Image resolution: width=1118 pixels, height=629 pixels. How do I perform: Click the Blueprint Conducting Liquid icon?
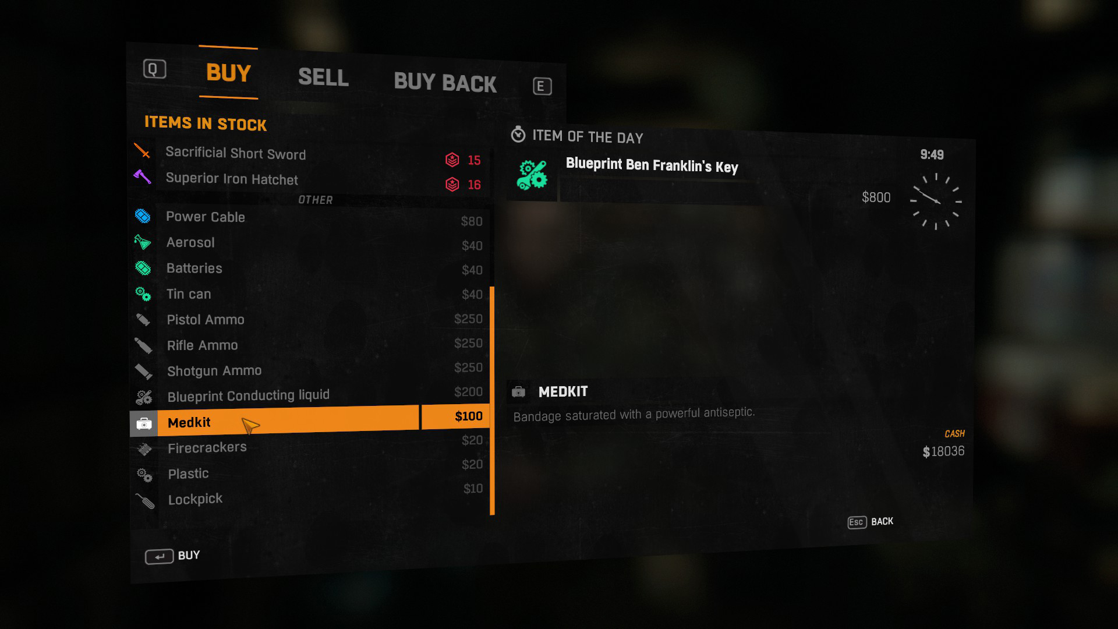(144, 395)
